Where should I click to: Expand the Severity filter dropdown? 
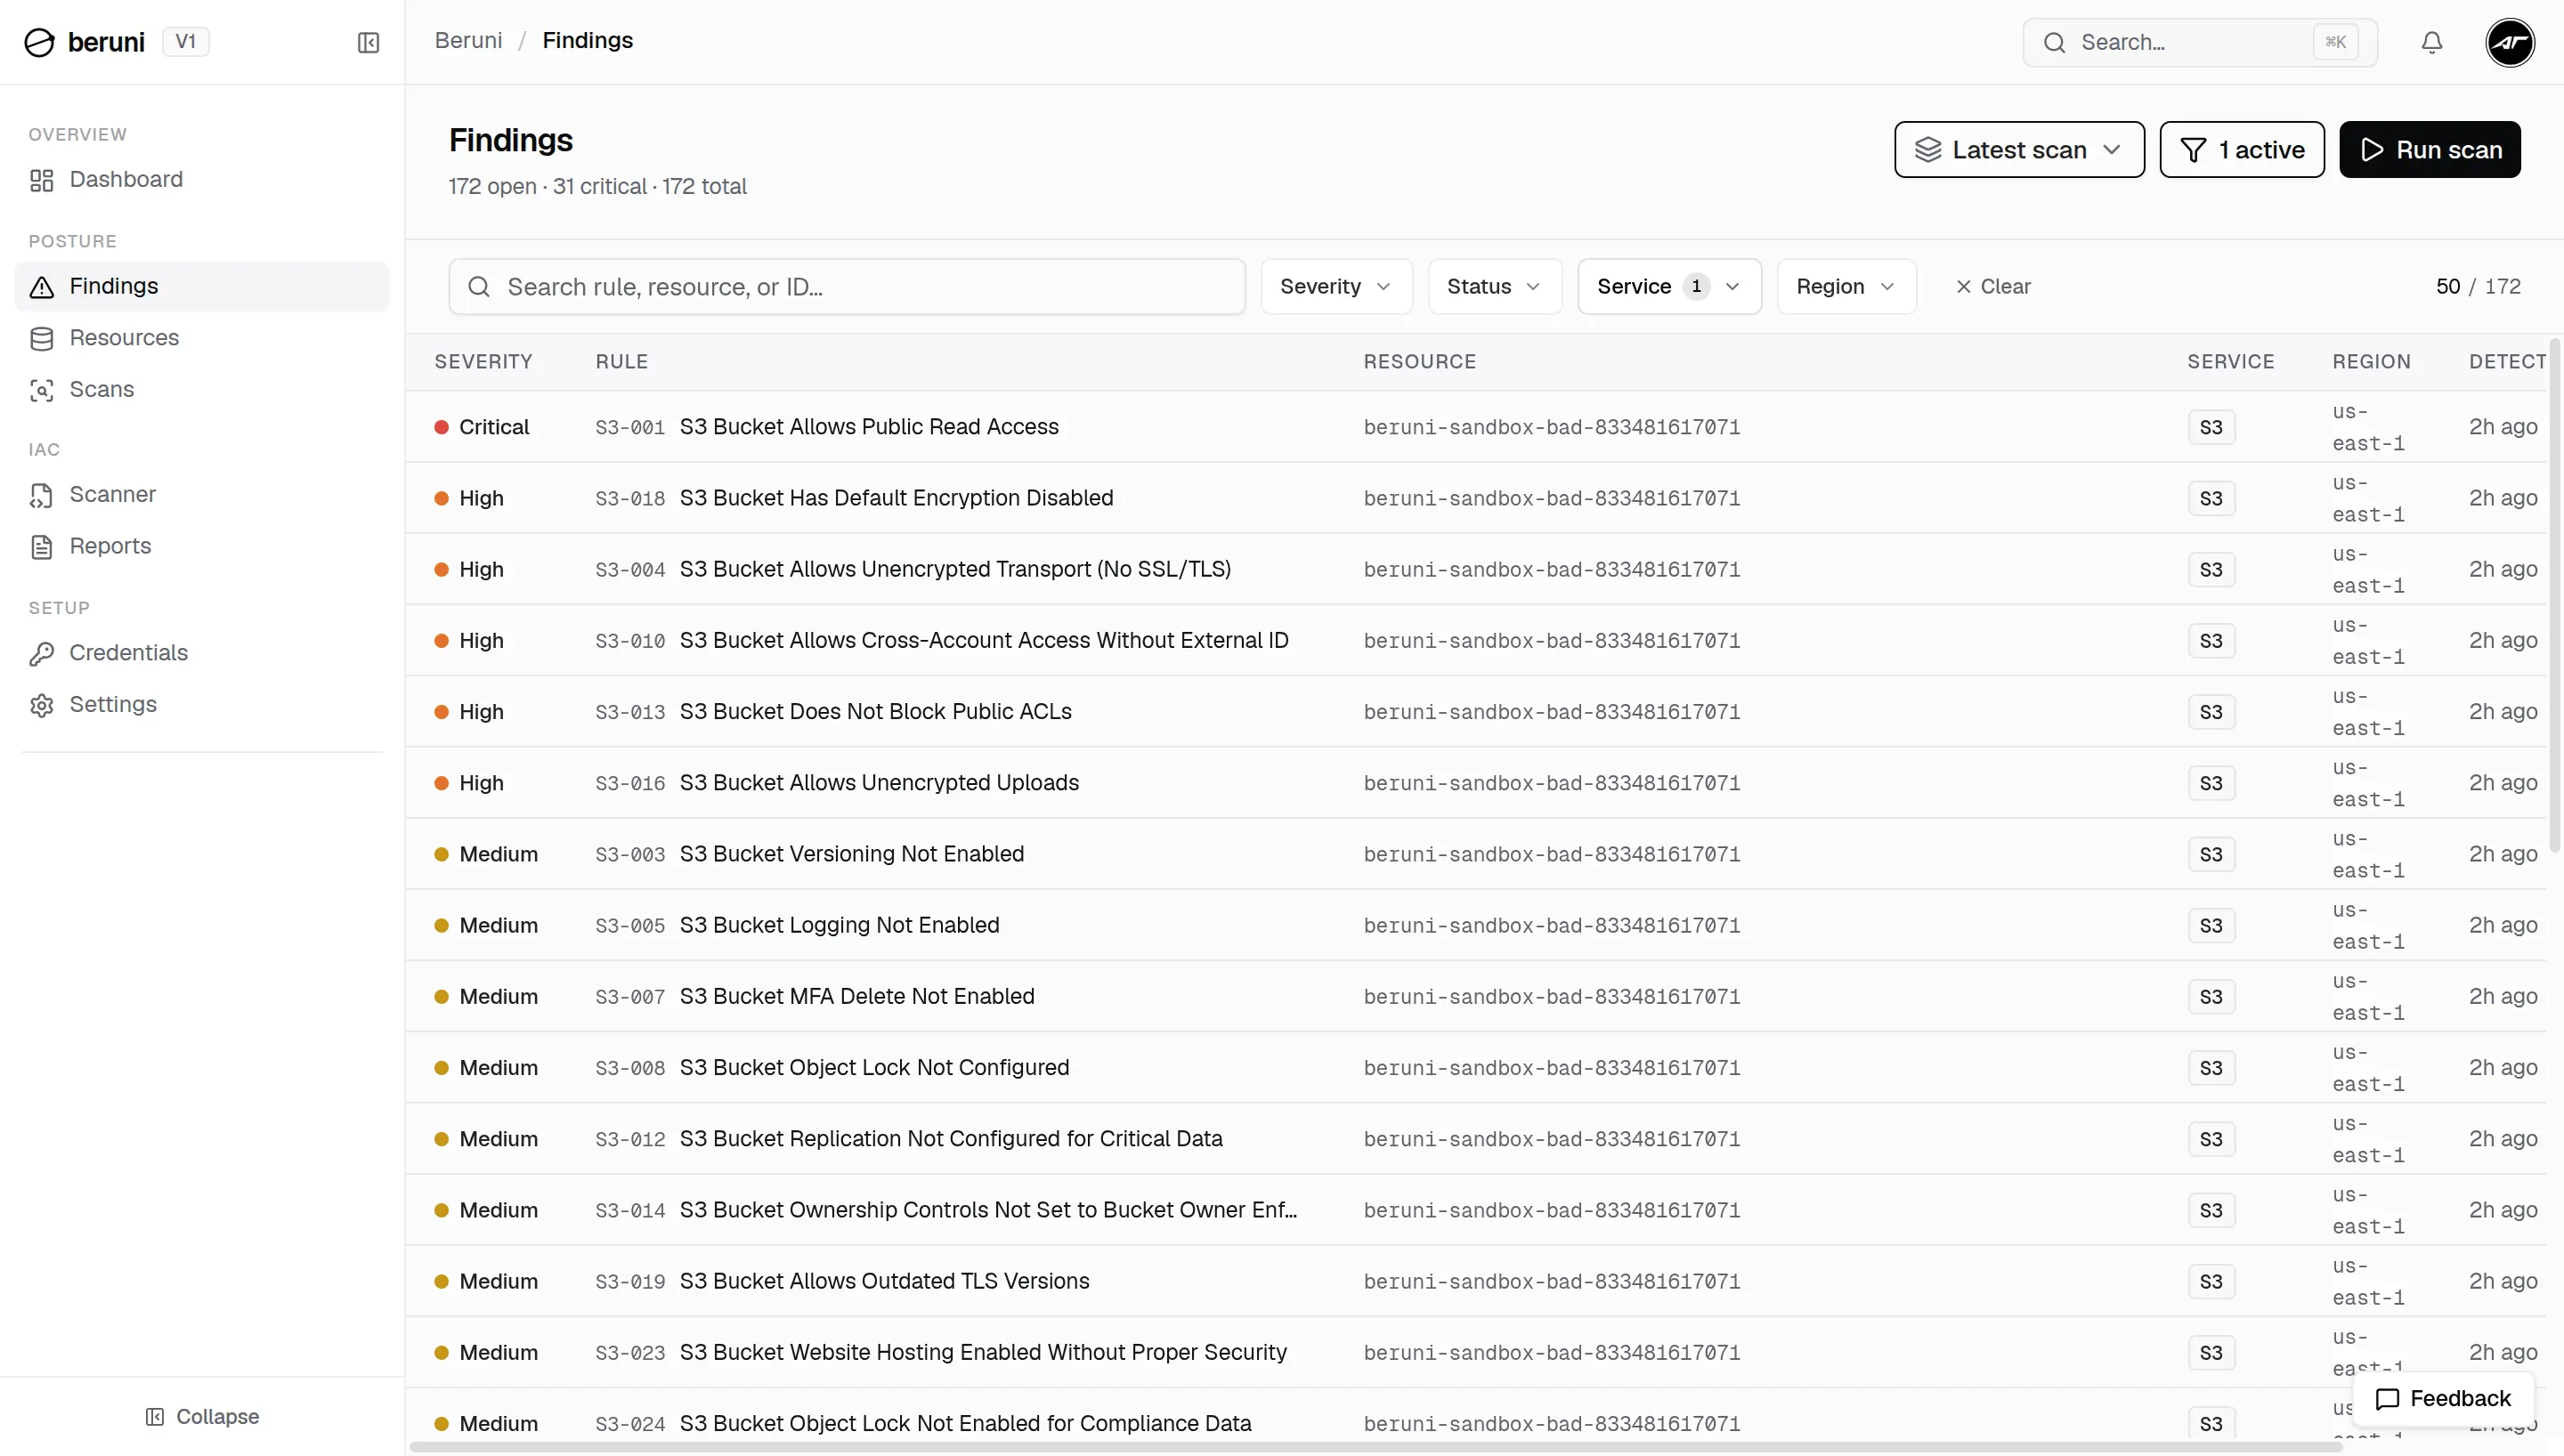coord(1336,287)
